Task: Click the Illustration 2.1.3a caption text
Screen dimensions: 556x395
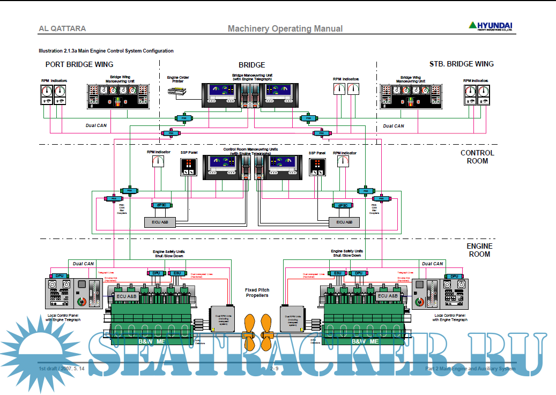Action: 106,51
